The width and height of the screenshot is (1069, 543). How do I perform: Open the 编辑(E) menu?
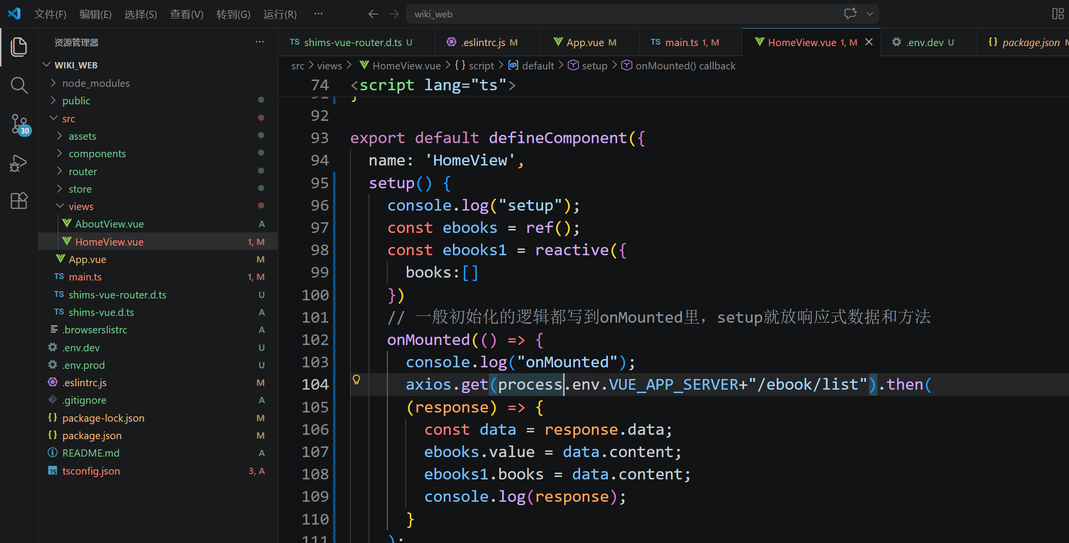click(96, 14)
